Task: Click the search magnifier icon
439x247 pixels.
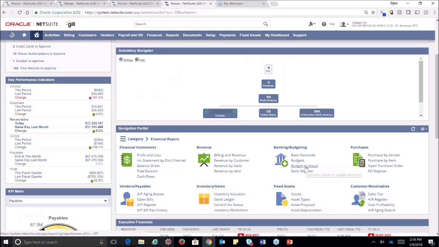Action: tap(265, 24)
